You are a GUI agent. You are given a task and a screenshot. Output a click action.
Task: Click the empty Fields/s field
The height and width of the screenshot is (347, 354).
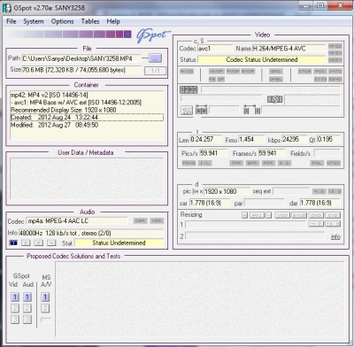point(327,153)
